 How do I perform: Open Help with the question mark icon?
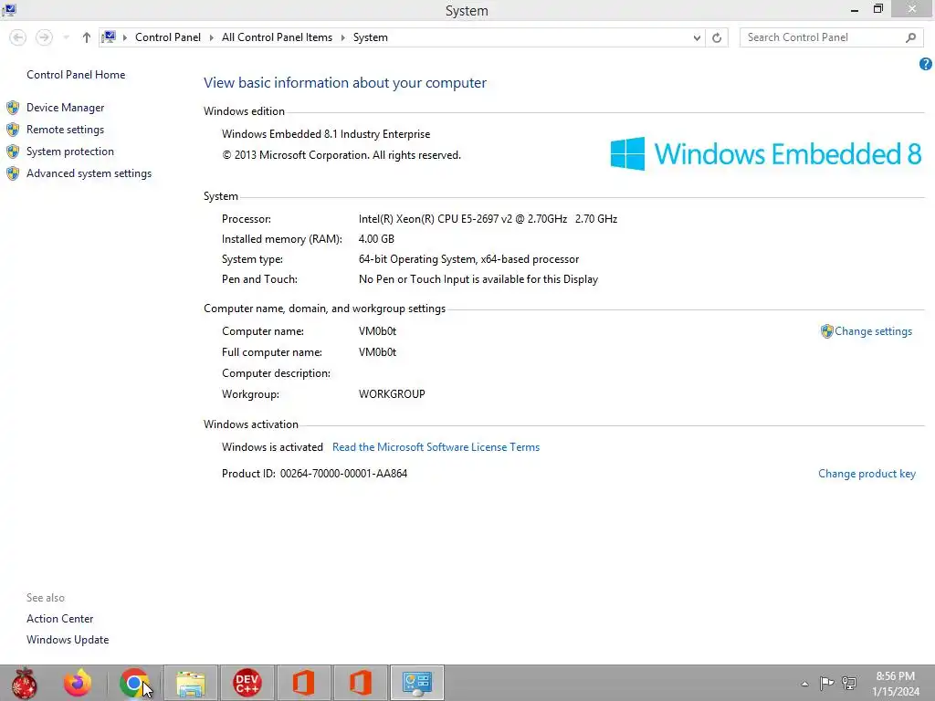[x=926, y=64]
